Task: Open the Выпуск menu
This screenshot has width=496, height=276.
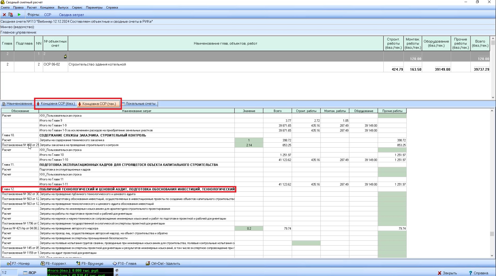Action: pos(63,7)
